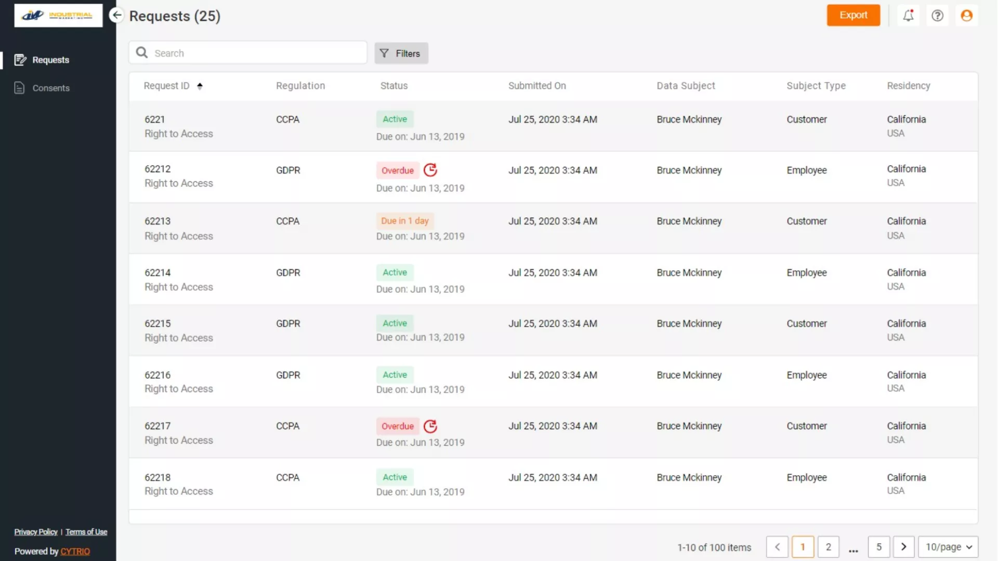Click the magnifier search icon

tap(142, 52)
